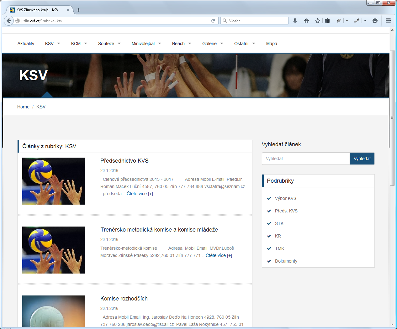Screen dimensions: 397x329
Task: Minimize the browser window
Action: click(370, 3)
